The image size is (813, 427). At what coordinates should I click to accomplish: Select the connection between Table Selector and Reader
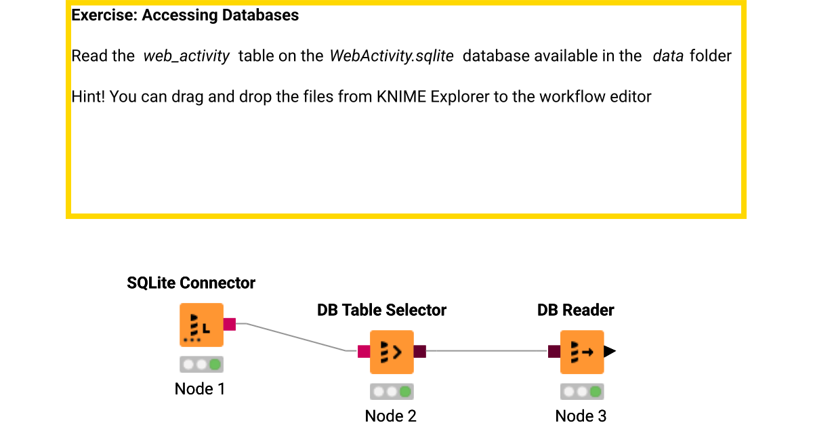tap(486, 352)
